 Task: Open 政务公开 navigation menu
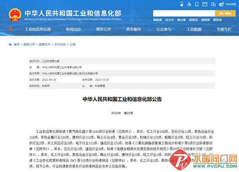104,29
